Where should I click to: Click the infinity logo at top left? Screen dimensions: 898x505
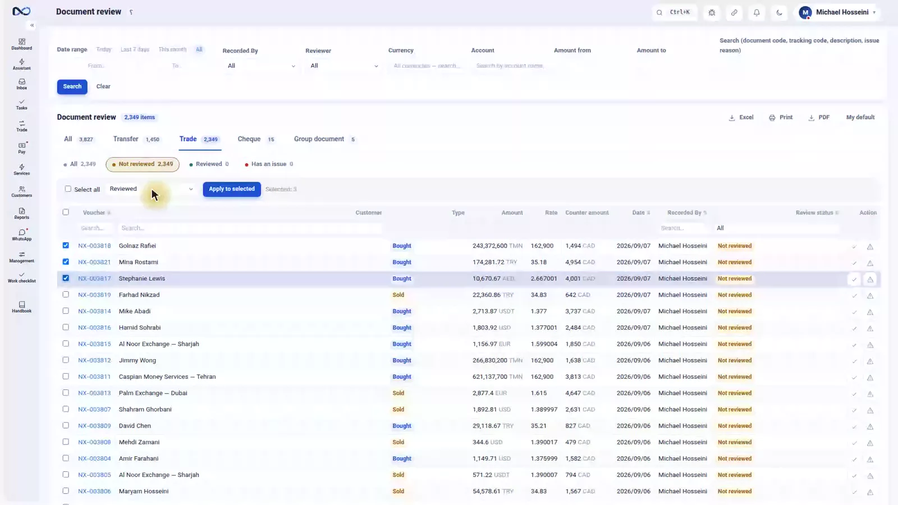pyautogui.click(x=21, y=11)
